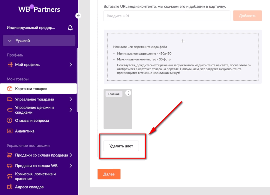Screen dimensions: 270x195
Task: Expand the Мой профиль chevron
Action: tap(70, 65)
